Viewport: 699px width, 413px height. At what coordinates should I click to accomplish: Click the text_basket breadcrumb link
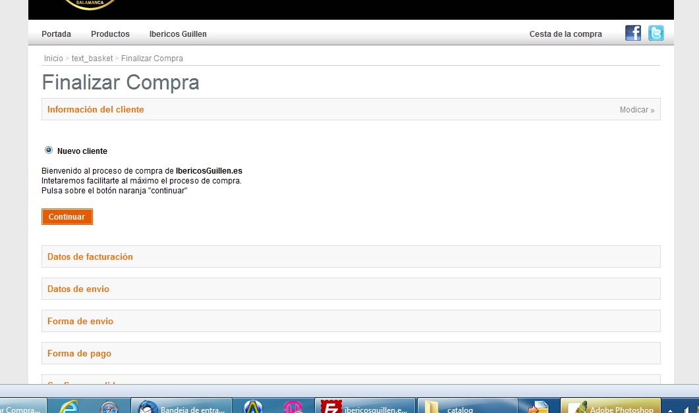tap(92, 59)
